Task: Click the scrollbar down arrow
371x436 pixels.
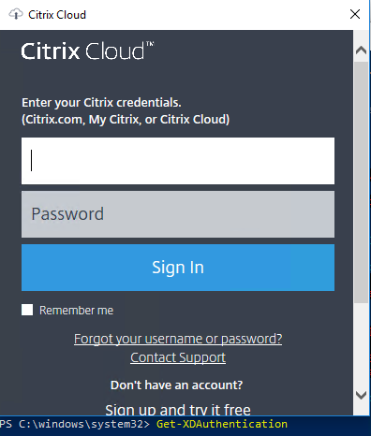Action: click(361, 396)
